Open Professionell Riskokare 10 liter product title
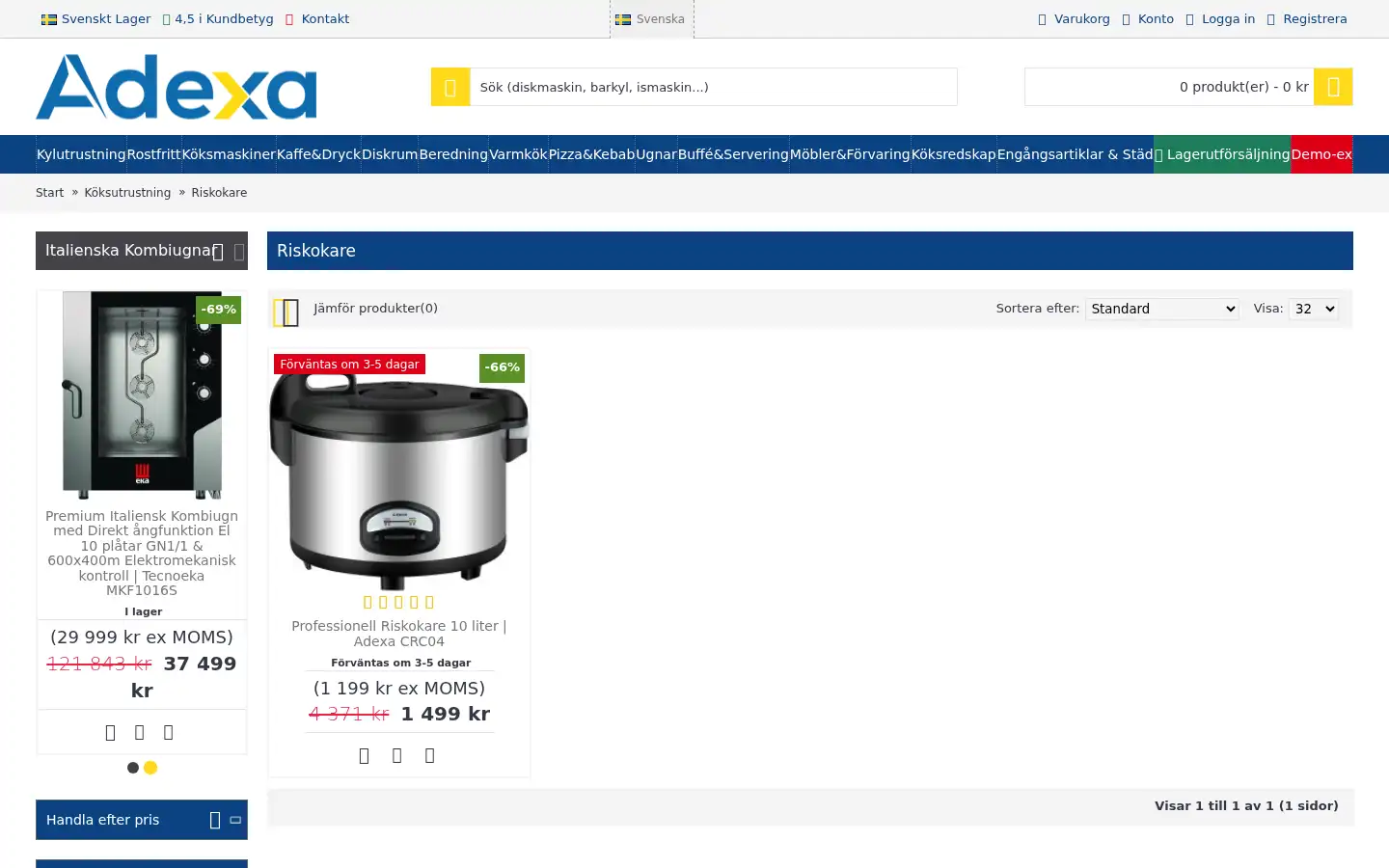The height and width of the screenshot is (868, 1389). coord(398,634)
